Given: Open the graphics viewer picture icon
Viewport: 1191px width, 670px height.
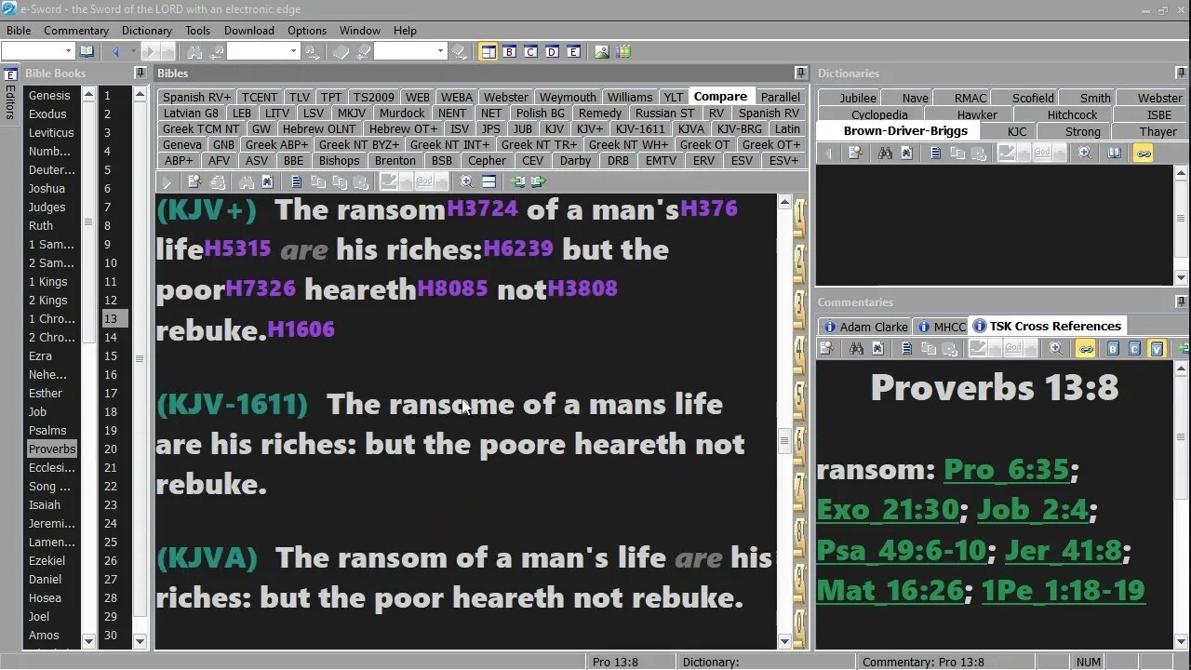Looking at the screenshot, I should tap(602, 51).
